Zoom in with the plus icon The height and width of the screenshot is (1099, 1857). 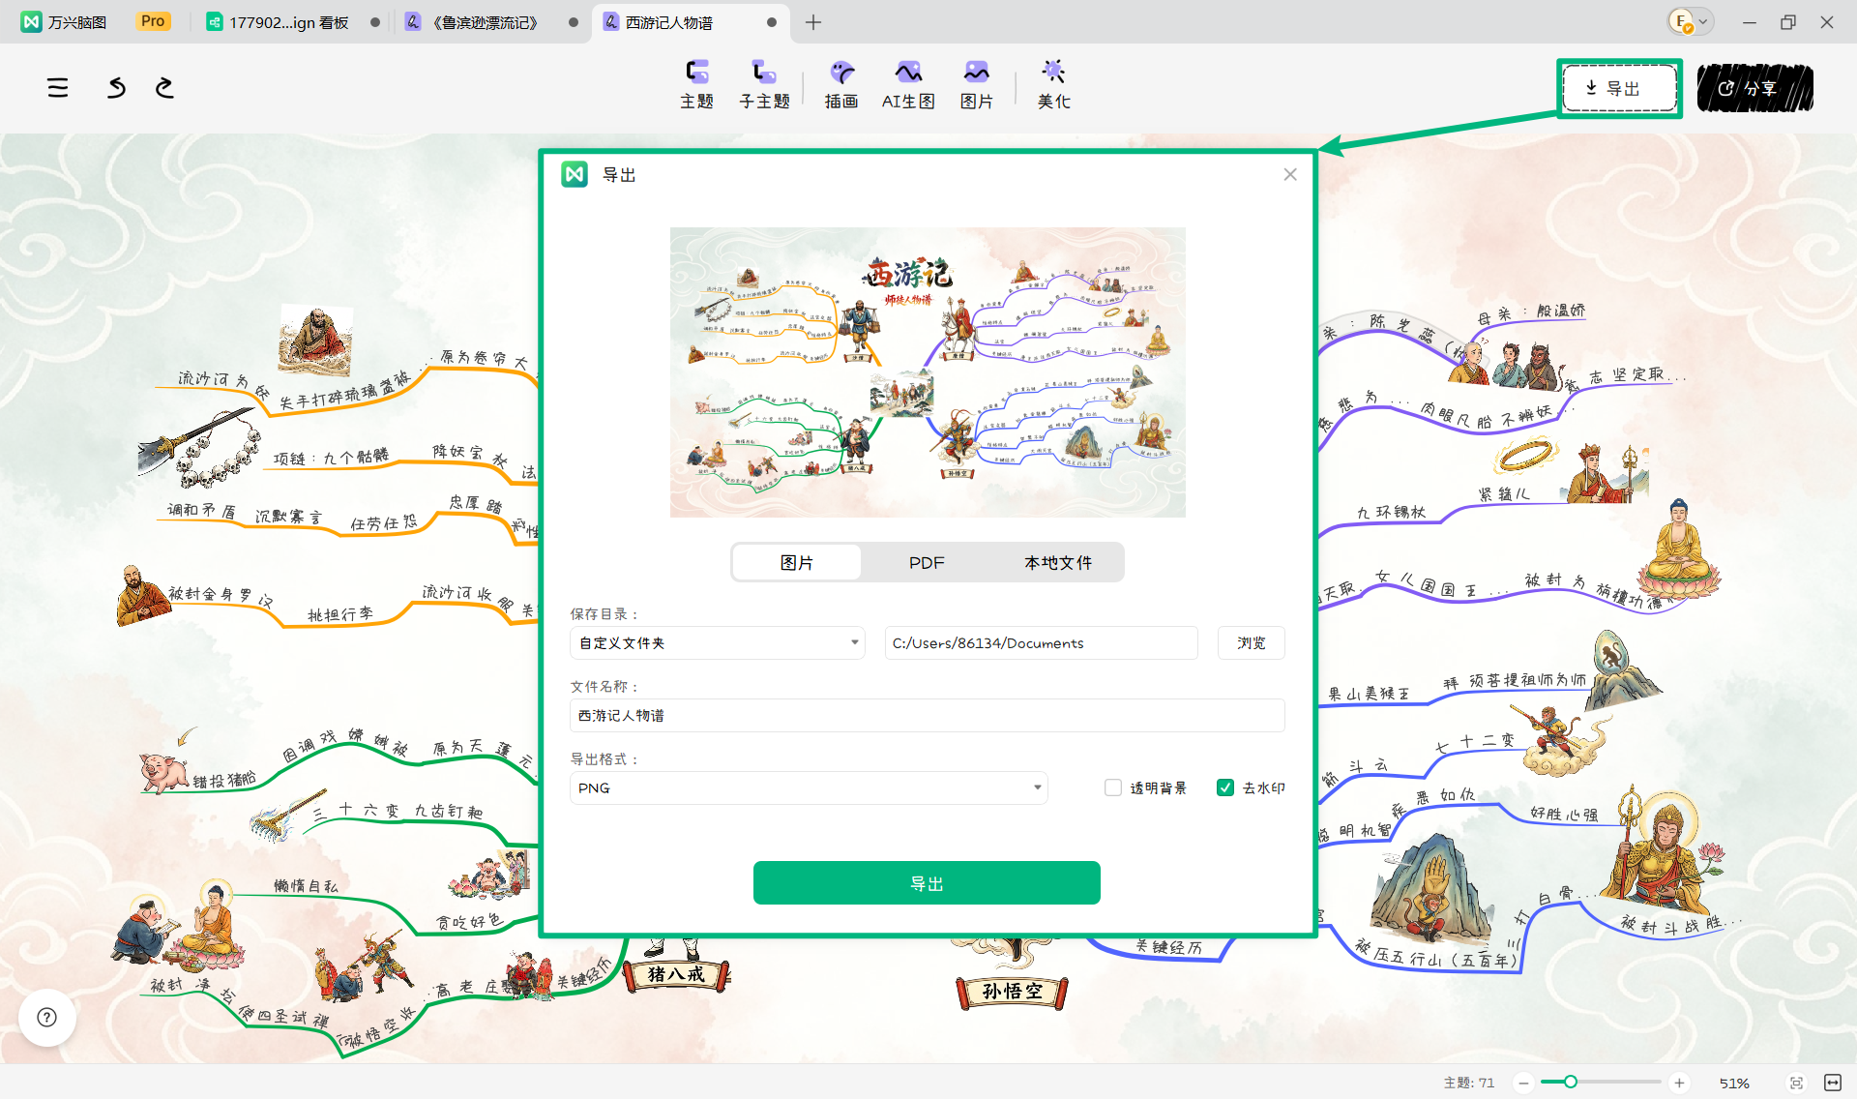pyautogui.click(x=1679, y=1083)
